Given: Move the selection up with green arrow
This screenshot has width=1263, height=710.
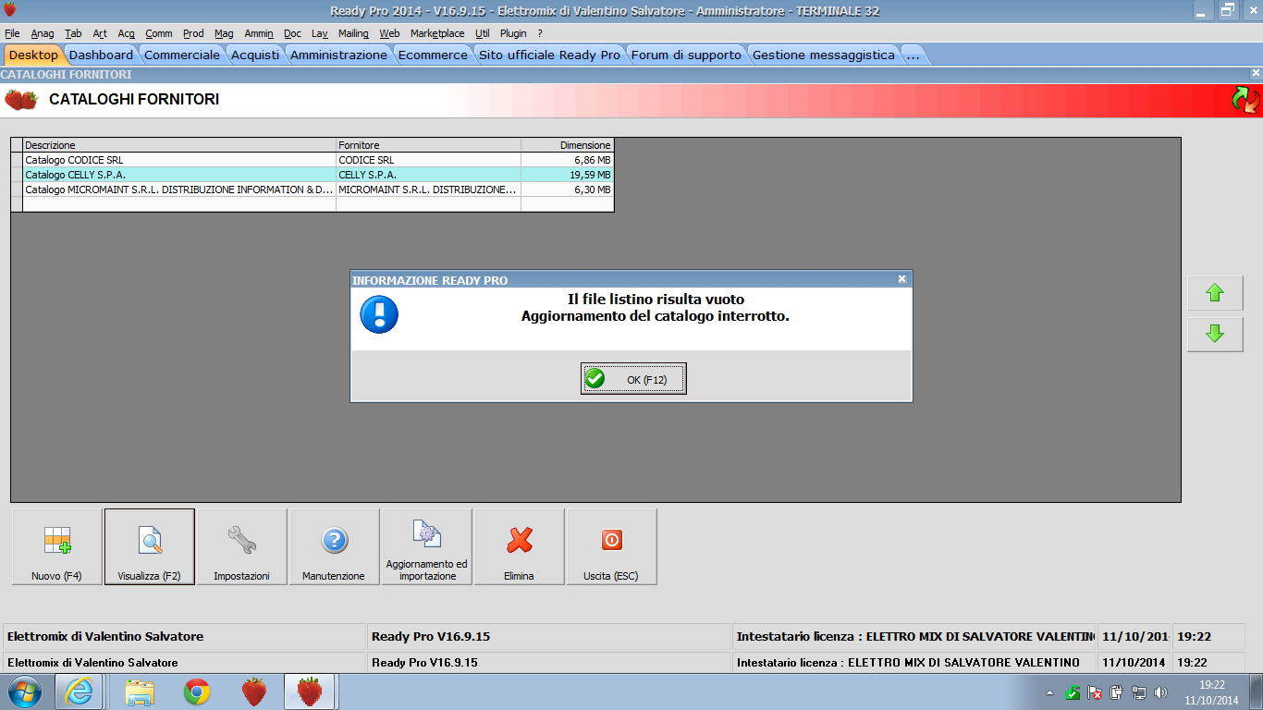Looking at the screenshot, I should click(1215, 293).
